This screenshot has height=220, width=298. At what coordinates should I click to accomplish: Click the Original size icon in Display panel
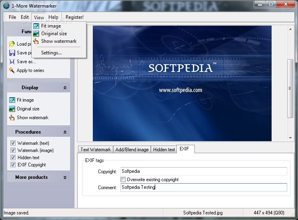(x=12, y=109)
